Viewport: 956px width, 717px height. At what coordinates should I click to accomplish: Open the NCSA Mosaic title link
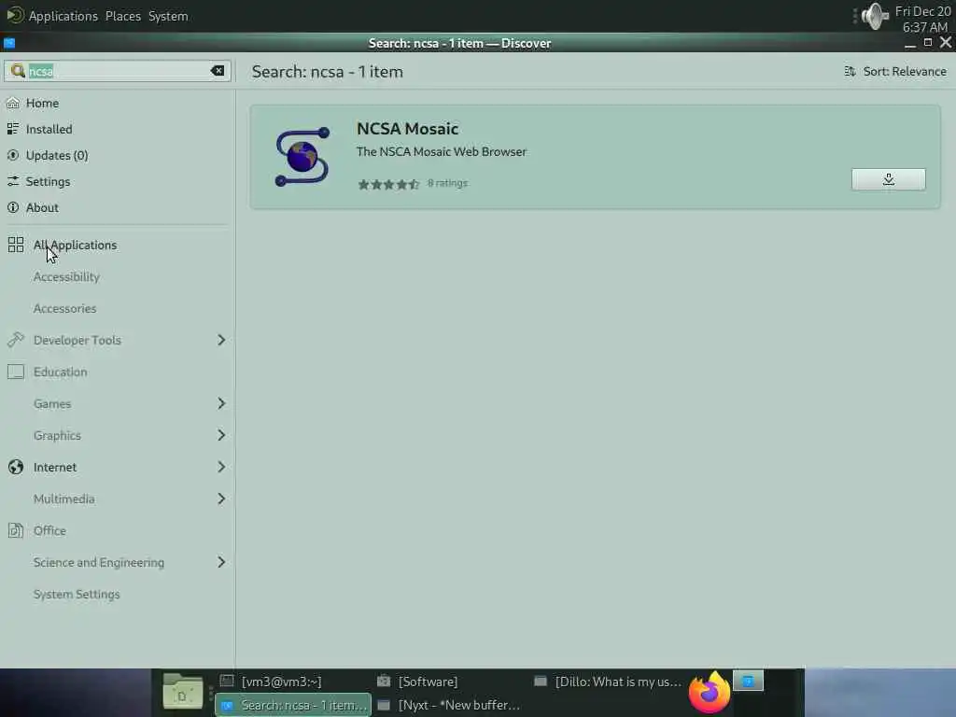pyautogui.click(x=407, y=129)
